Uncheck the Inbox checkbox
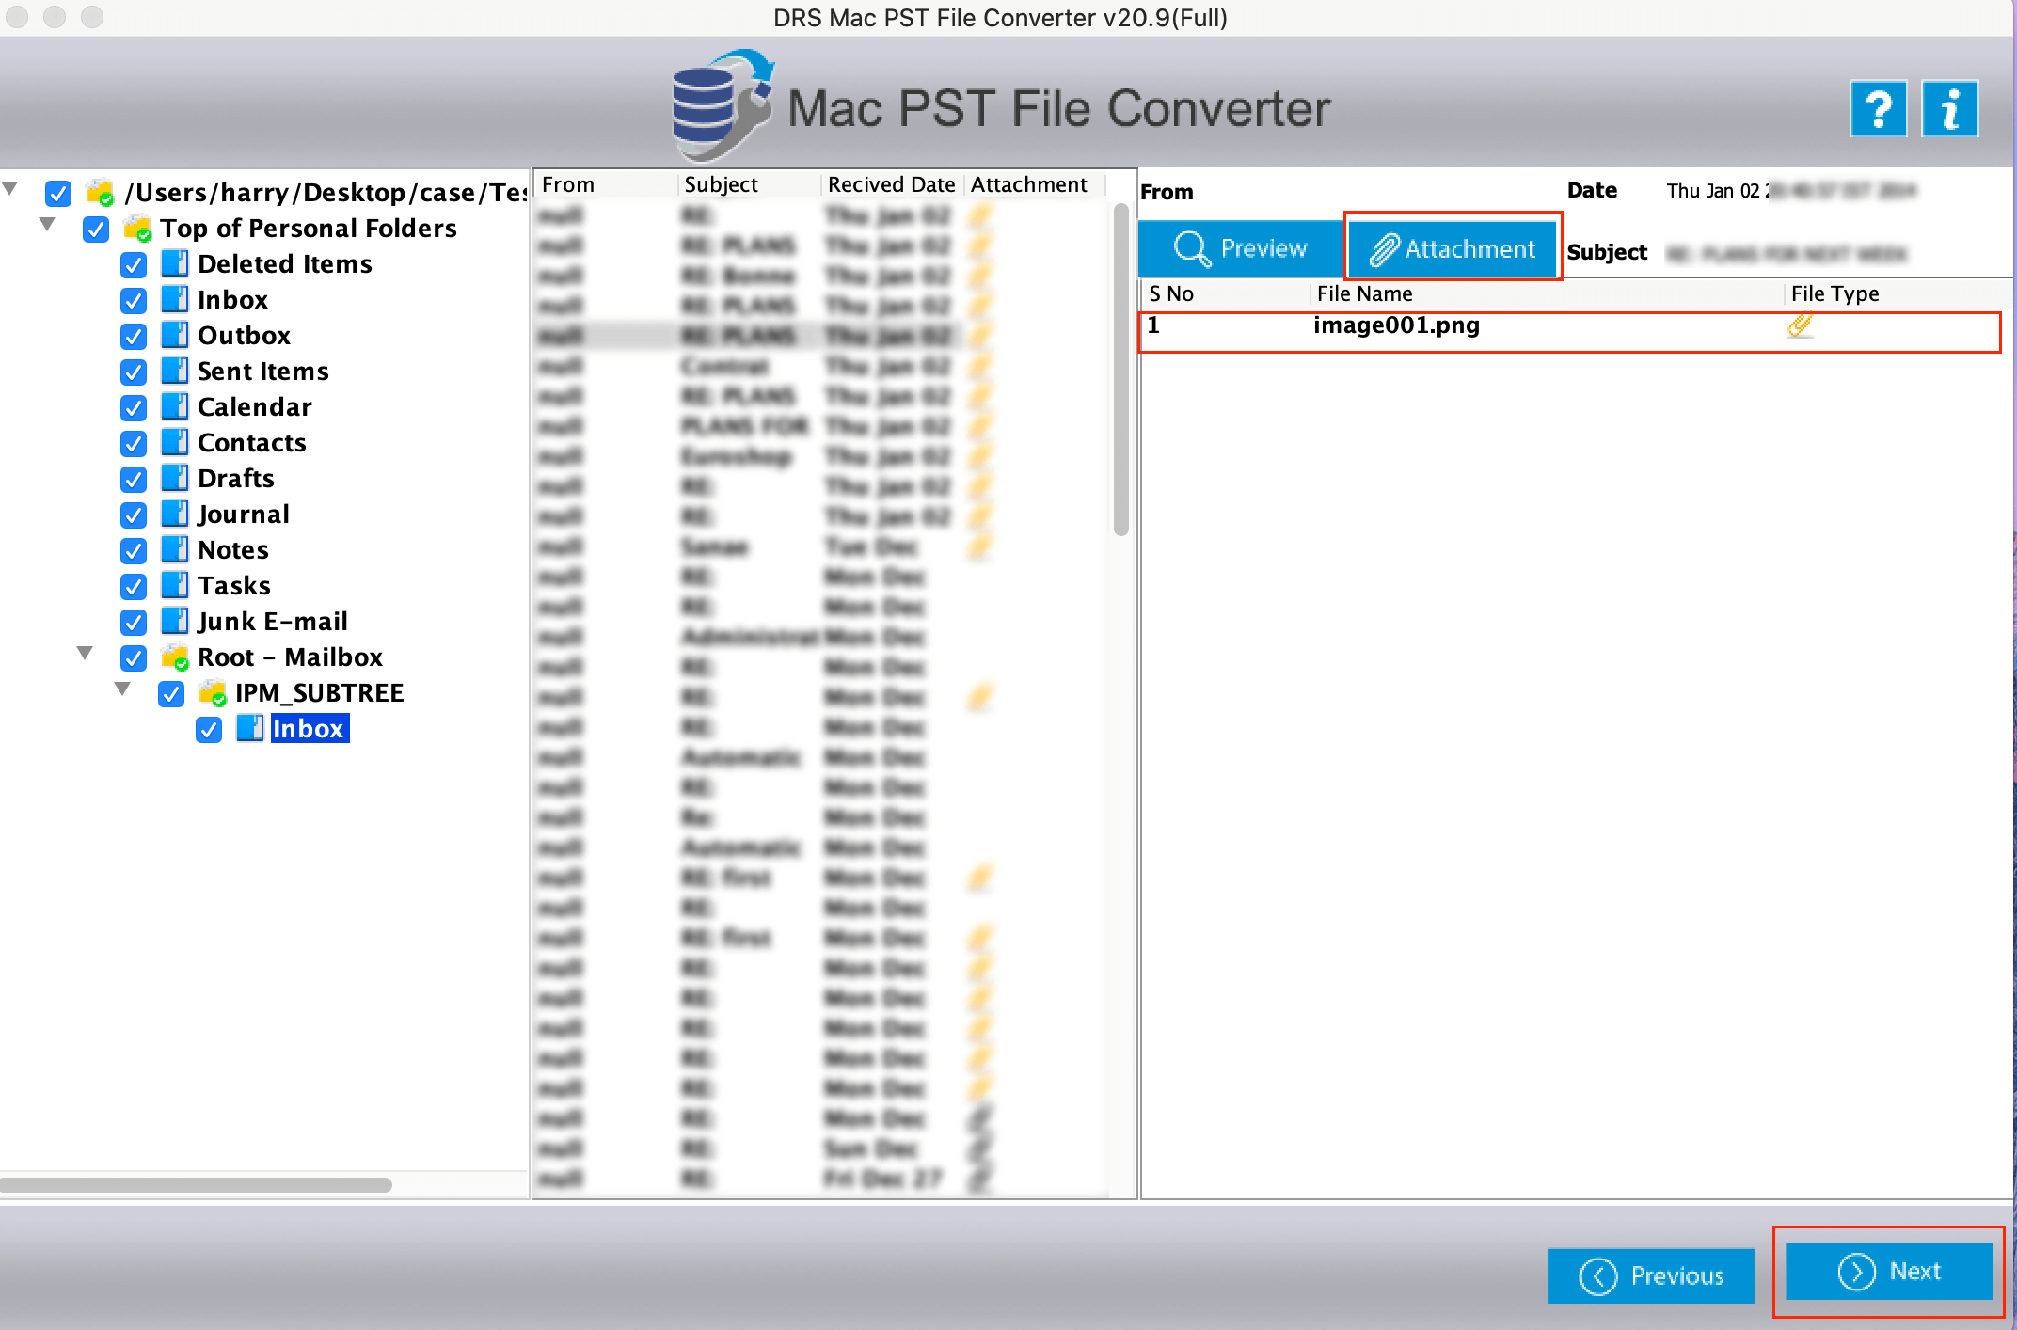This screenshot has width=2017, height=1330. (133, 300)
